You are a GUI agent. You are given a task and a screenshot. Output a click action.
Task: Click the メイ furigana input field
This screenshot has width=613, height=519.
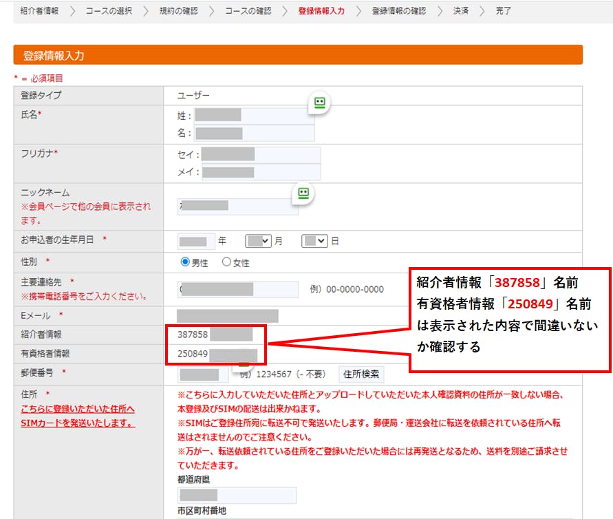261,172
